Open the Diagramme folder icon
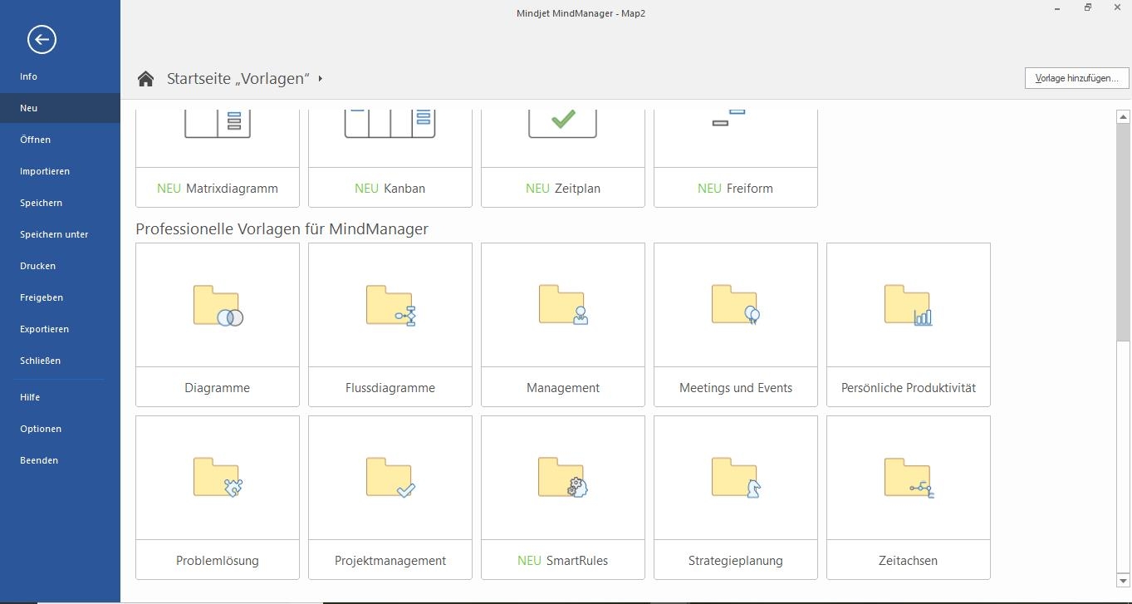Screen dimensions: 1132x604 (x=218, y=306)
